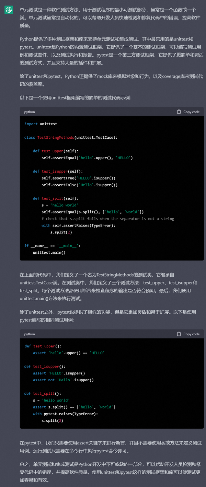
Task: Click the assert s.split() == ['hello', 'world'] line
Action: click(74, 407)
